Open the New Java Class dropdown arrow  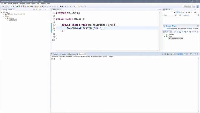pyautogui.click(x=33, y=6)
